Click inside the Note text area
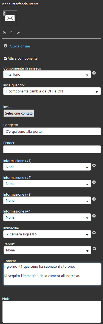The image size is (103, 324). [x=52, y=312]
